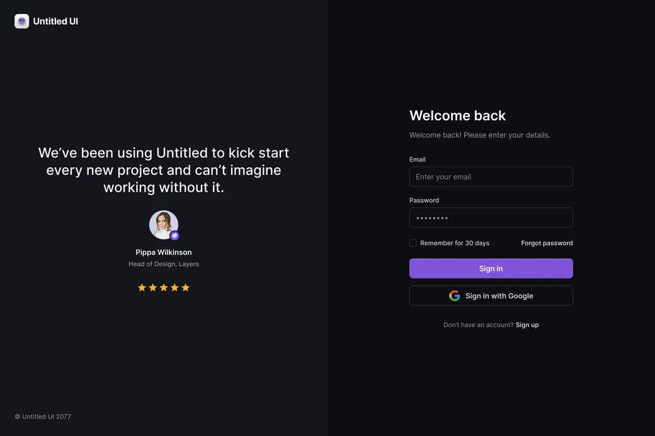
Task: Select the second star of the rating
Action: [x=152, y=287]
